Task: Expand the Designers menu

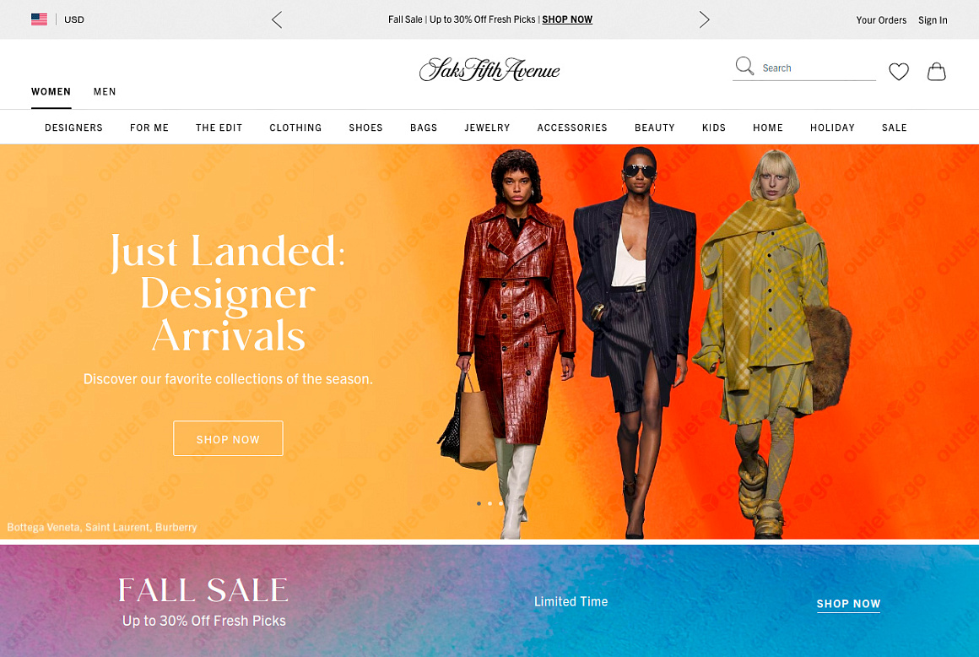Action: (x=73, y=128)
